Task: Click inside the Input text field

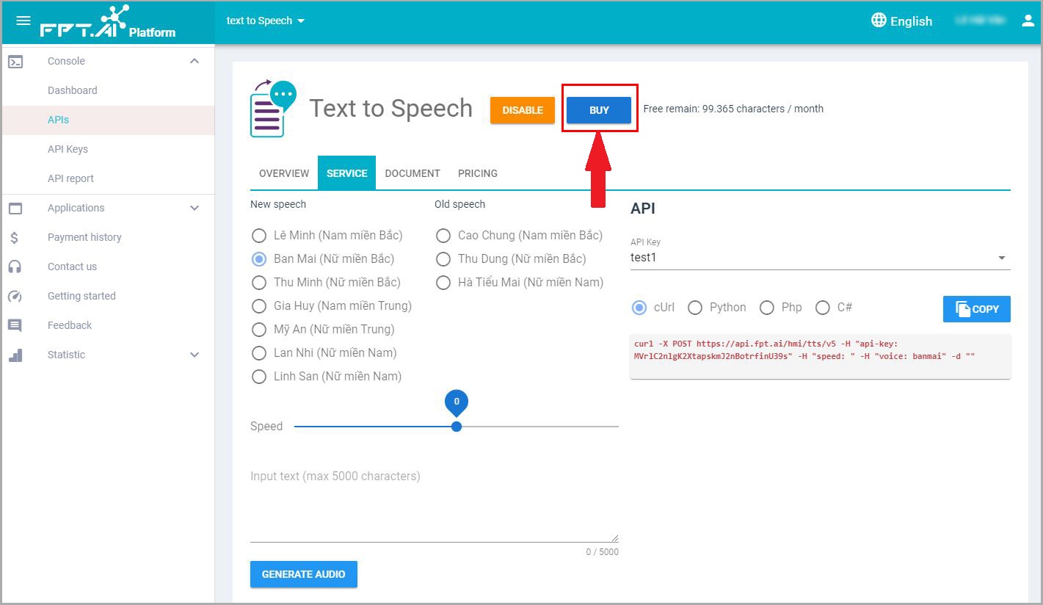Action: click(x=435, y=505)
